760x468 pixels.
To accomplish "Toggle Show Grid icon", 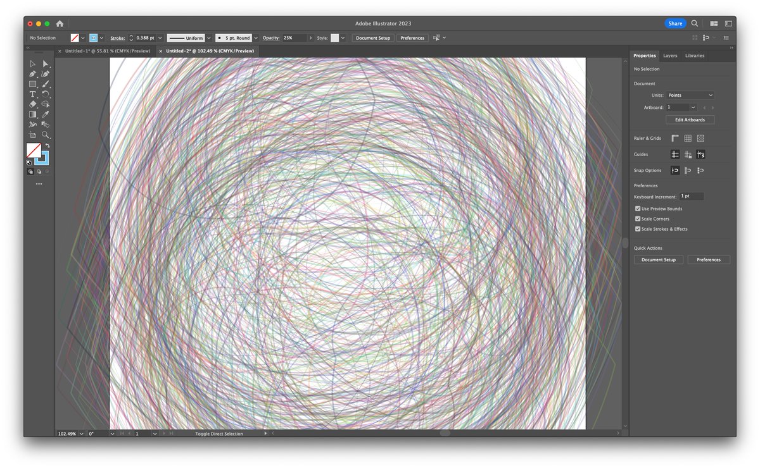I will (688, 138).
